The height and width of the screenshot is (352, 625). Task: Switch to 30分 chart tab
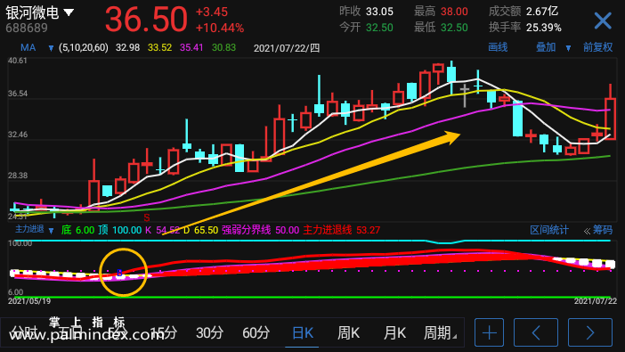pos(209,332)
